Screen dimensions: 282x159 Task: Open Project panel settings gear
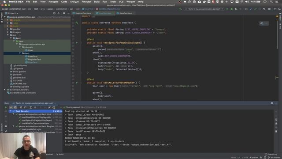(64, 13)
